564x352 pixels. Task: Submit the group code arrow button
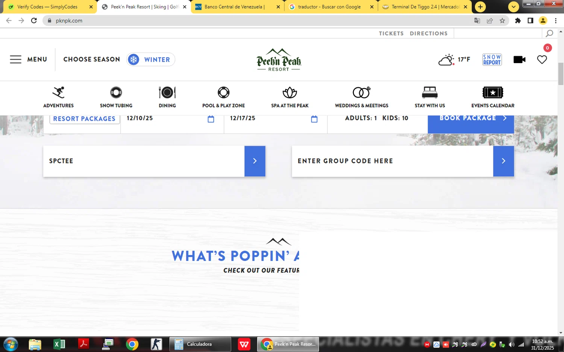click(503, 161)
